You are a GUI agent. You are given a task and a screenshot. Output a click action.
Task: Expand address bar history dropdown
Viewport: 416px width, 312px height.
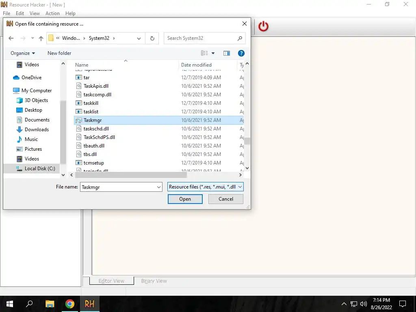[x=139, y=39]
